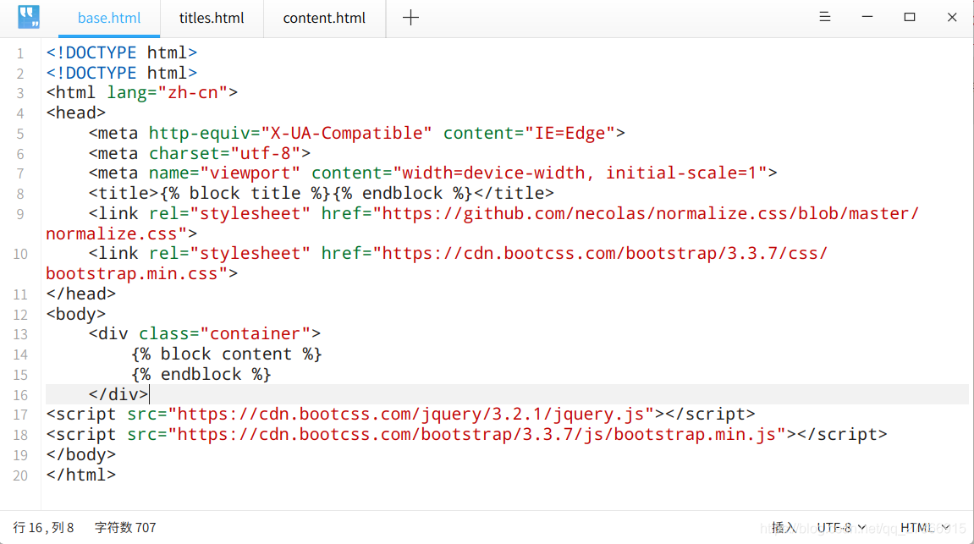Viewport: 974px width, 544px height.
Task: Open the hamburger menu icon
Action: (x=825, y=17)
